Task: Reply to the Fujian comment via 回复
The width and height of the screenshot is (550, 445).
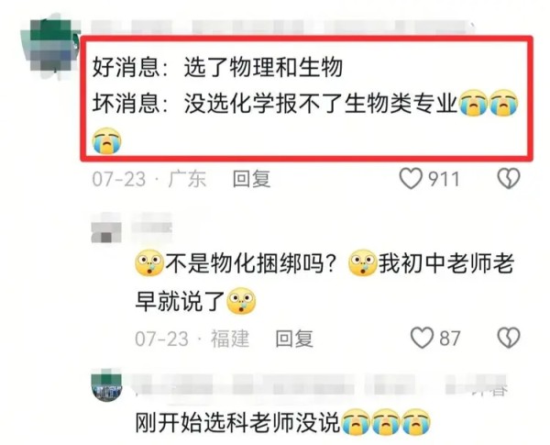Action: 294,339
